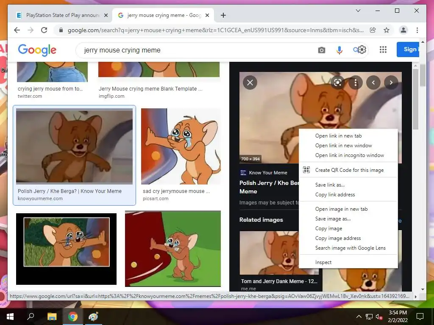
Task: Open Paint from the taskbar
Action: pos(93,317)
